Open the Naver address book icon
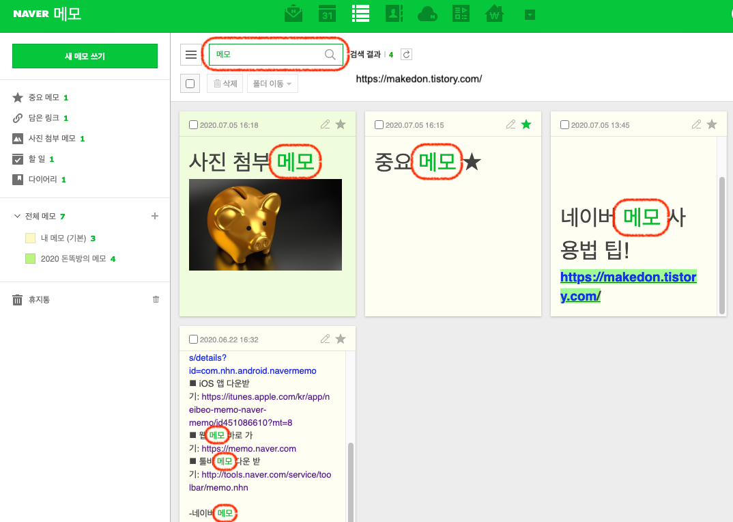Image resolution: width=733 pixels, height=522 pixels. (x=394, y=14)
